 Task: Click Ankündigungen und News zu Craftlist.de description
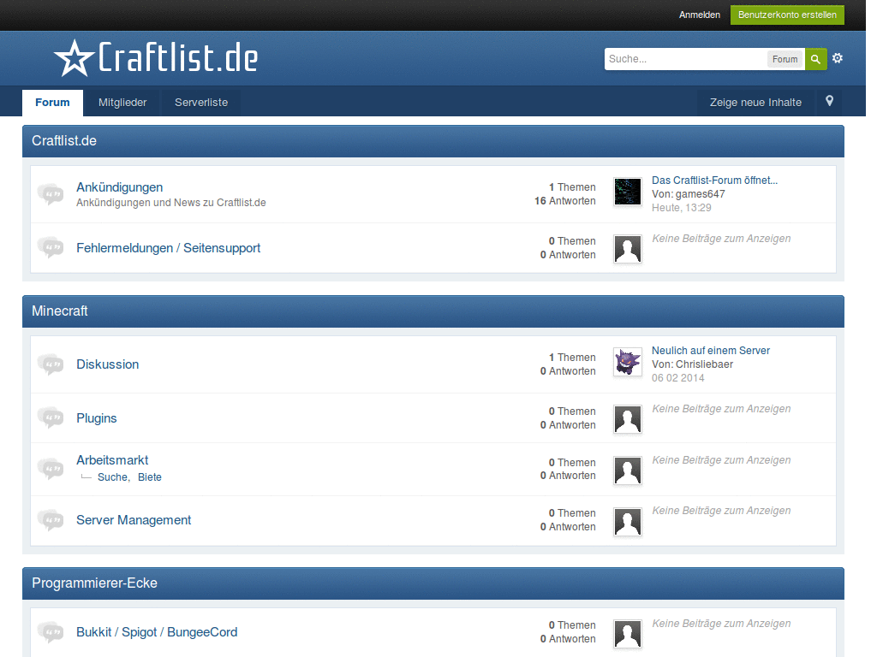coord(171,203)
